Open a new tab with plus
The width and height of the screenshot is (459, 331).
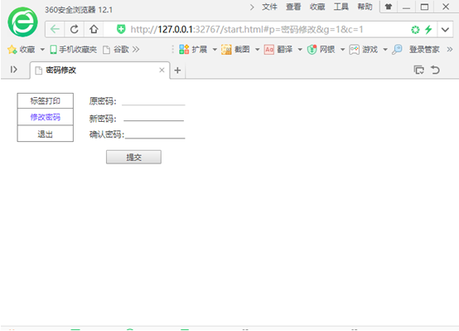(177, 71)
